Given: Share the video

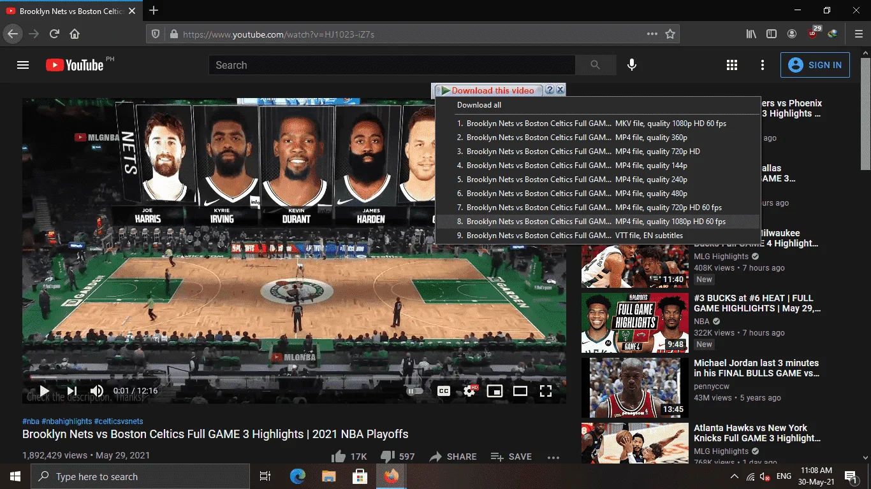Looking at the screenshot, I should coord(453,457).
